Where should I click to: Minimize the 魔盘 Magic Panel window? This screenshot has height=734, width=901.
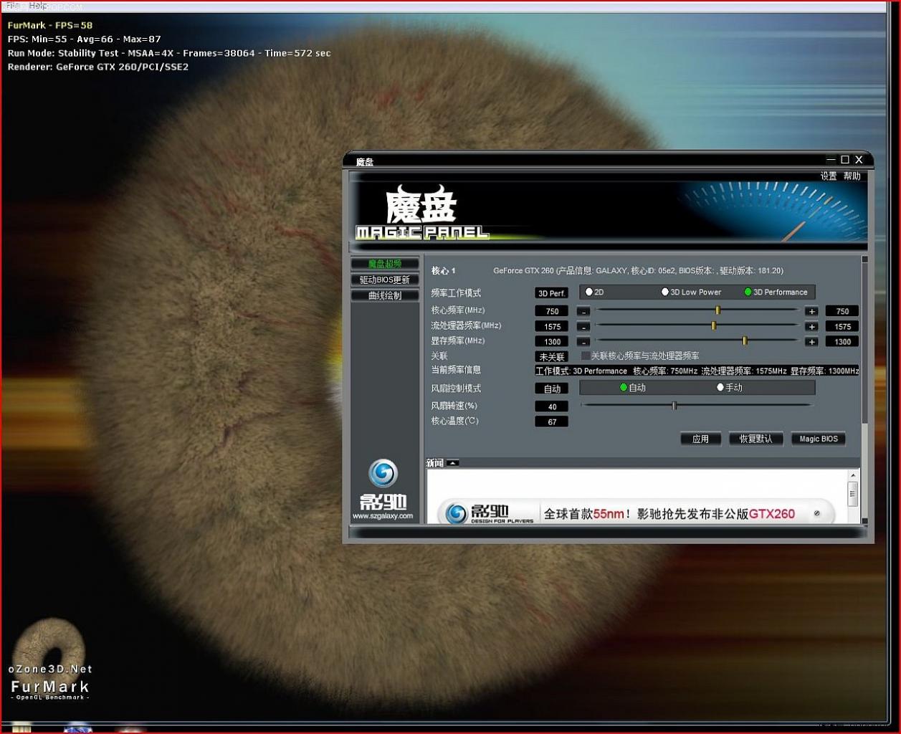[x=831, y=160]
